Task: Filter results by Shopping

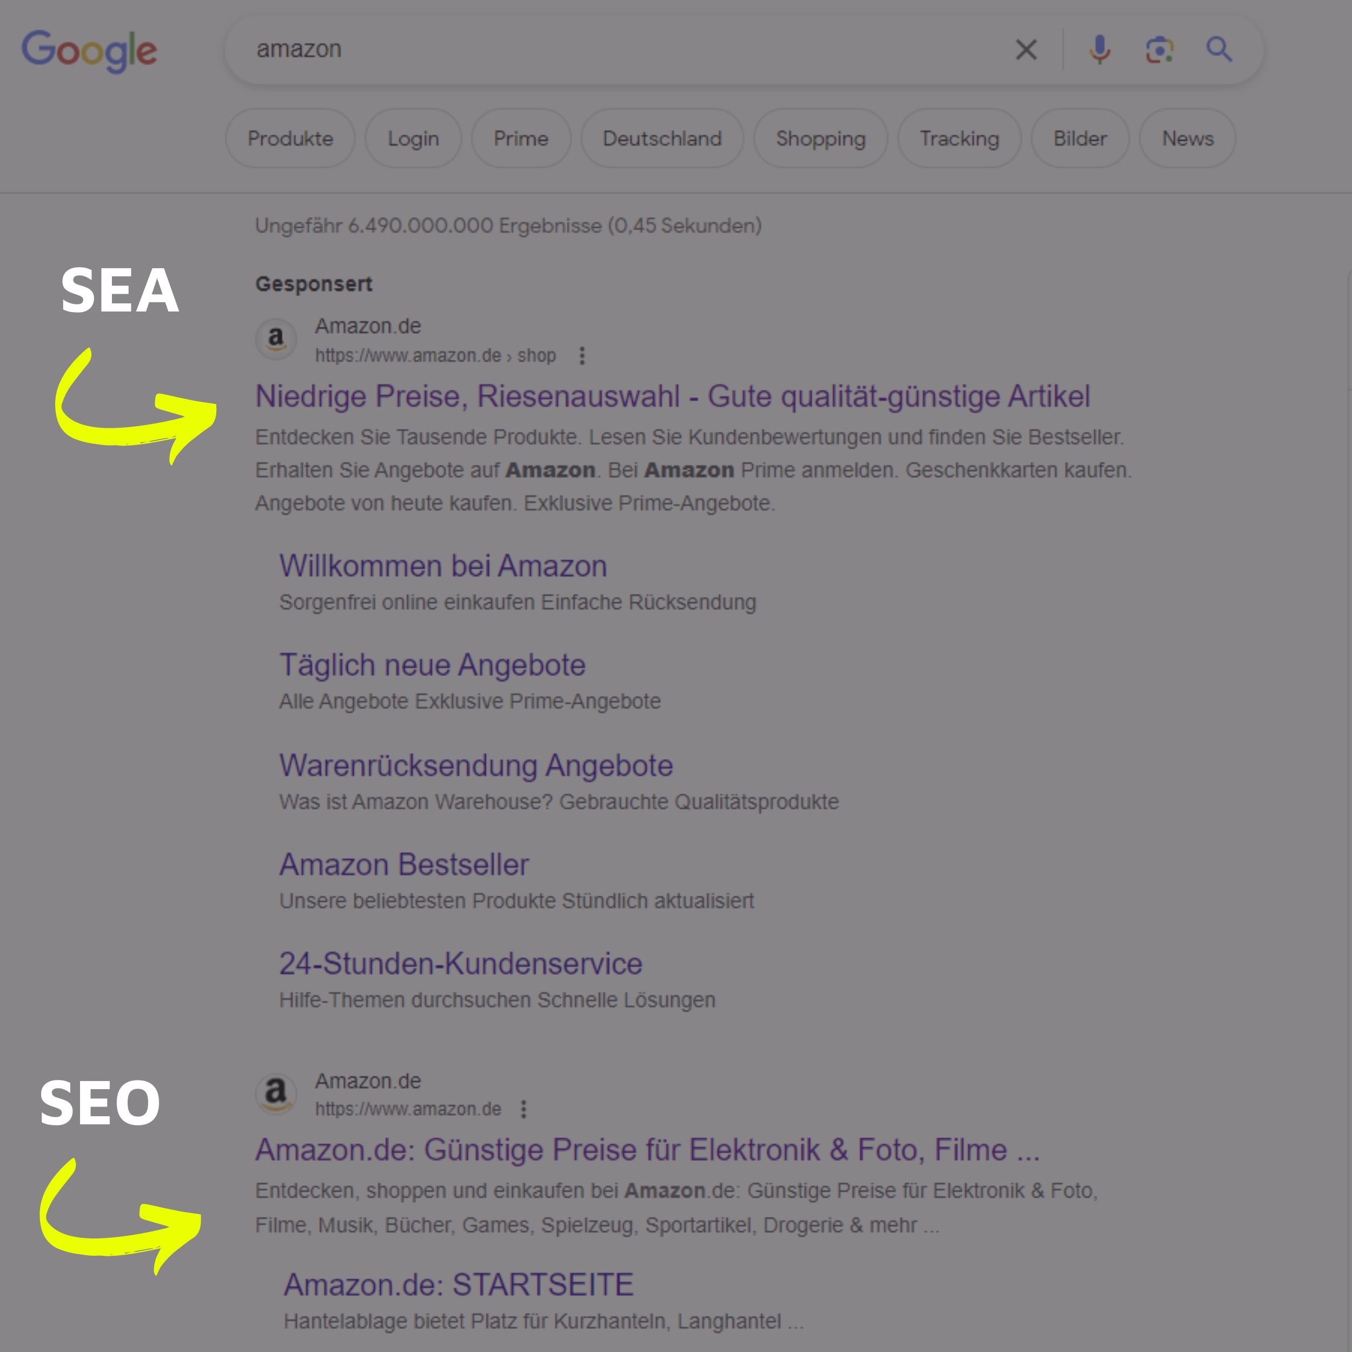Action: [x=820, y=138]
